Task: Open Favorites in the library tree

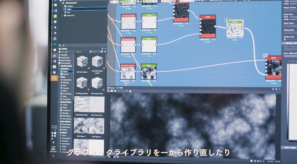Action: coord(64,55)
